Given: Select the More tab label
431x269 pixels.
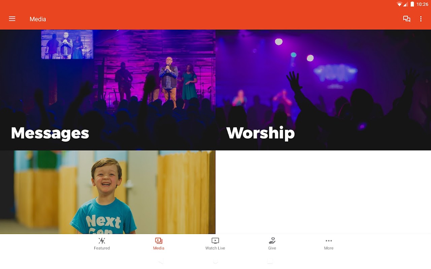Looking at the screenshot, I should click(329, 248).
